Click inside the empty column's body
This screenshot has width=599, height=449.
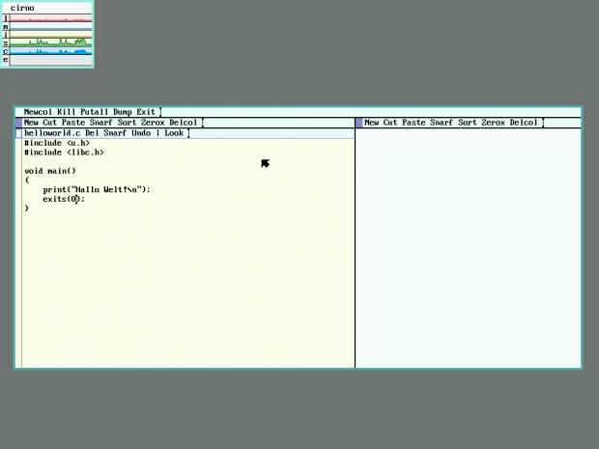click(468, 248)
